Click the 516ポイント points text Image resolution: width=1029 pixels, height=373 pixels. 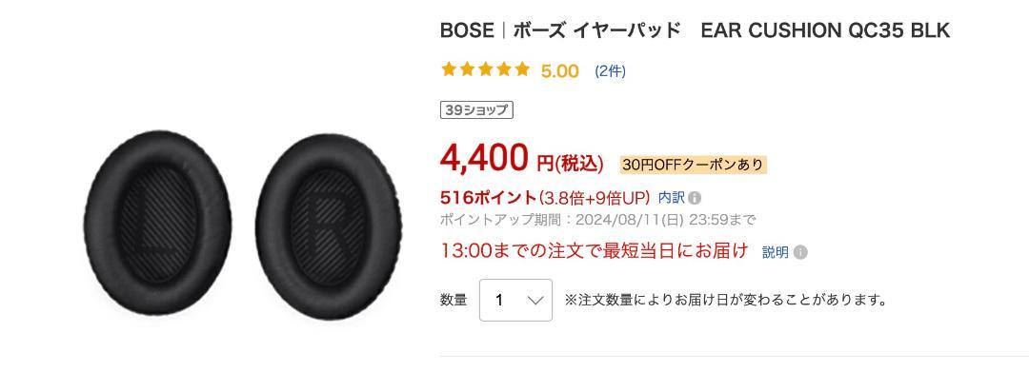[x=489, y=197]
